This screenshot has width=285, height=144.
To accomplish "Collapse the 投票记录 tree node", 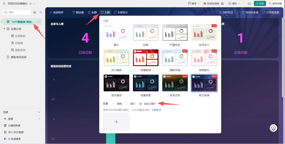I will point(4,29).
